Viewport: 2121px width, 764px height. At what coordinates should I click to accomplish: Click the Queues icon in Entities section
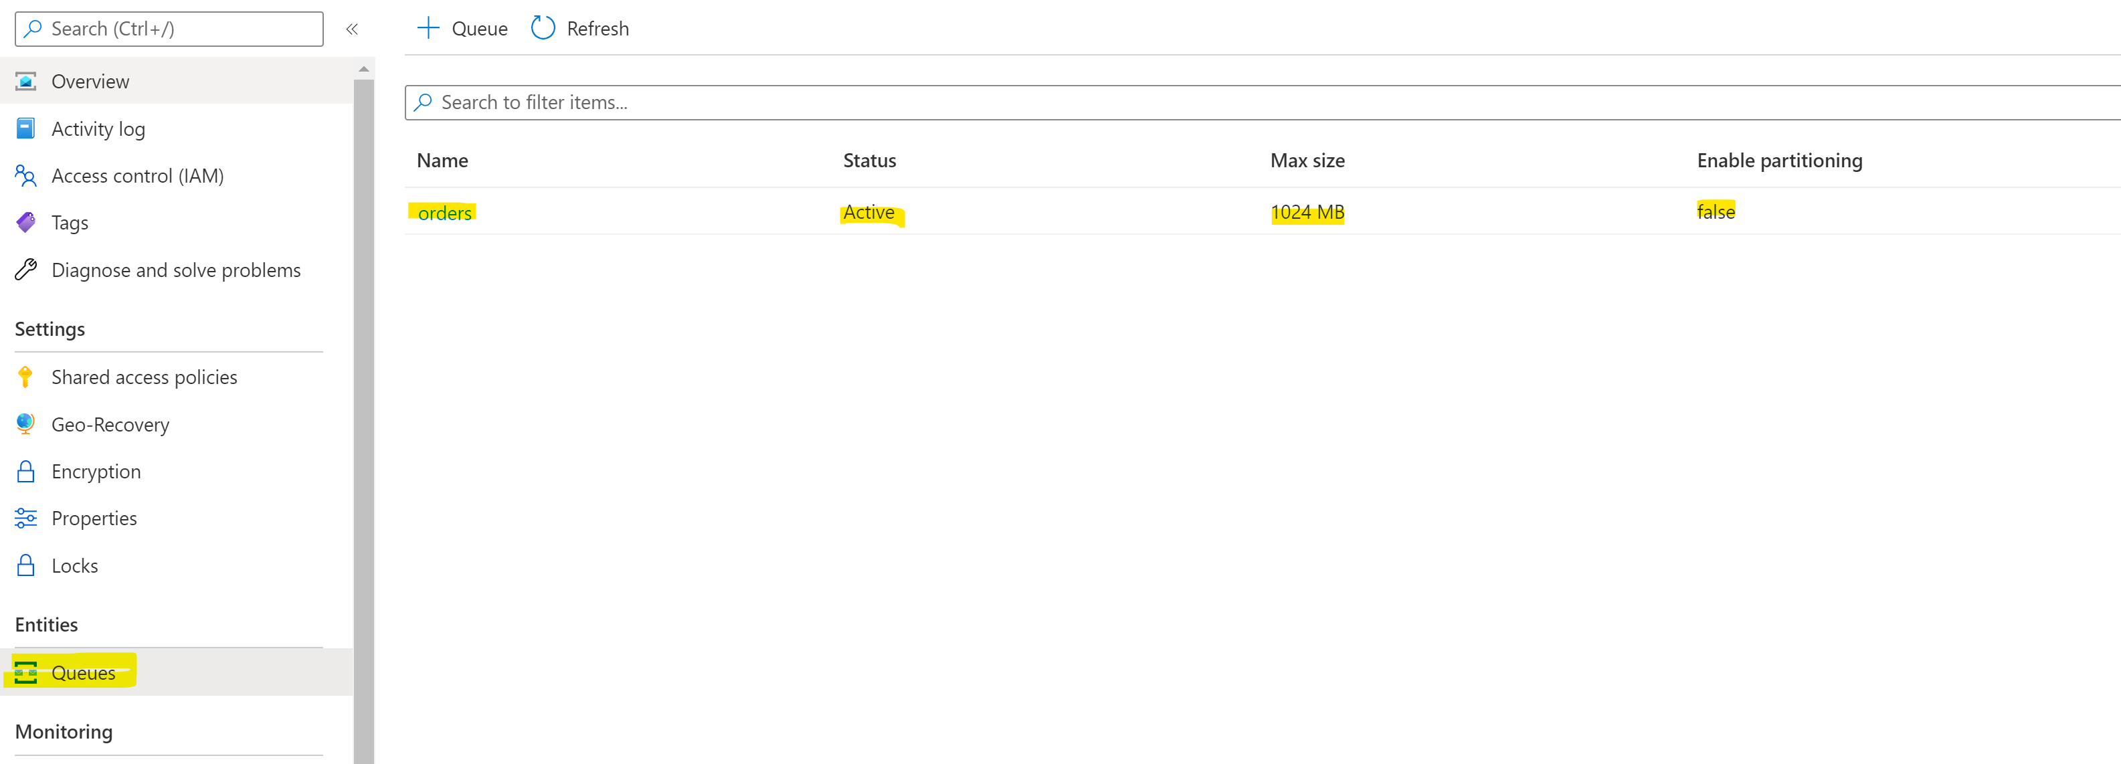pos(25,672)
